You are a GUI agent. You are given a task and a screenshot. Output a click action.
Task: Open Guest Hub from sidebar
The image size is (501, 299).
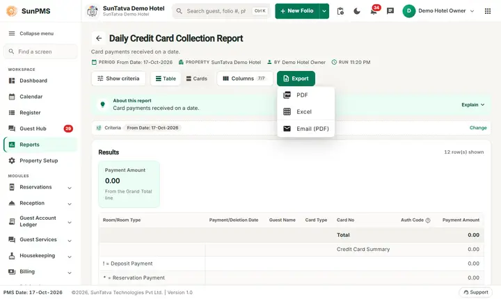40,129
